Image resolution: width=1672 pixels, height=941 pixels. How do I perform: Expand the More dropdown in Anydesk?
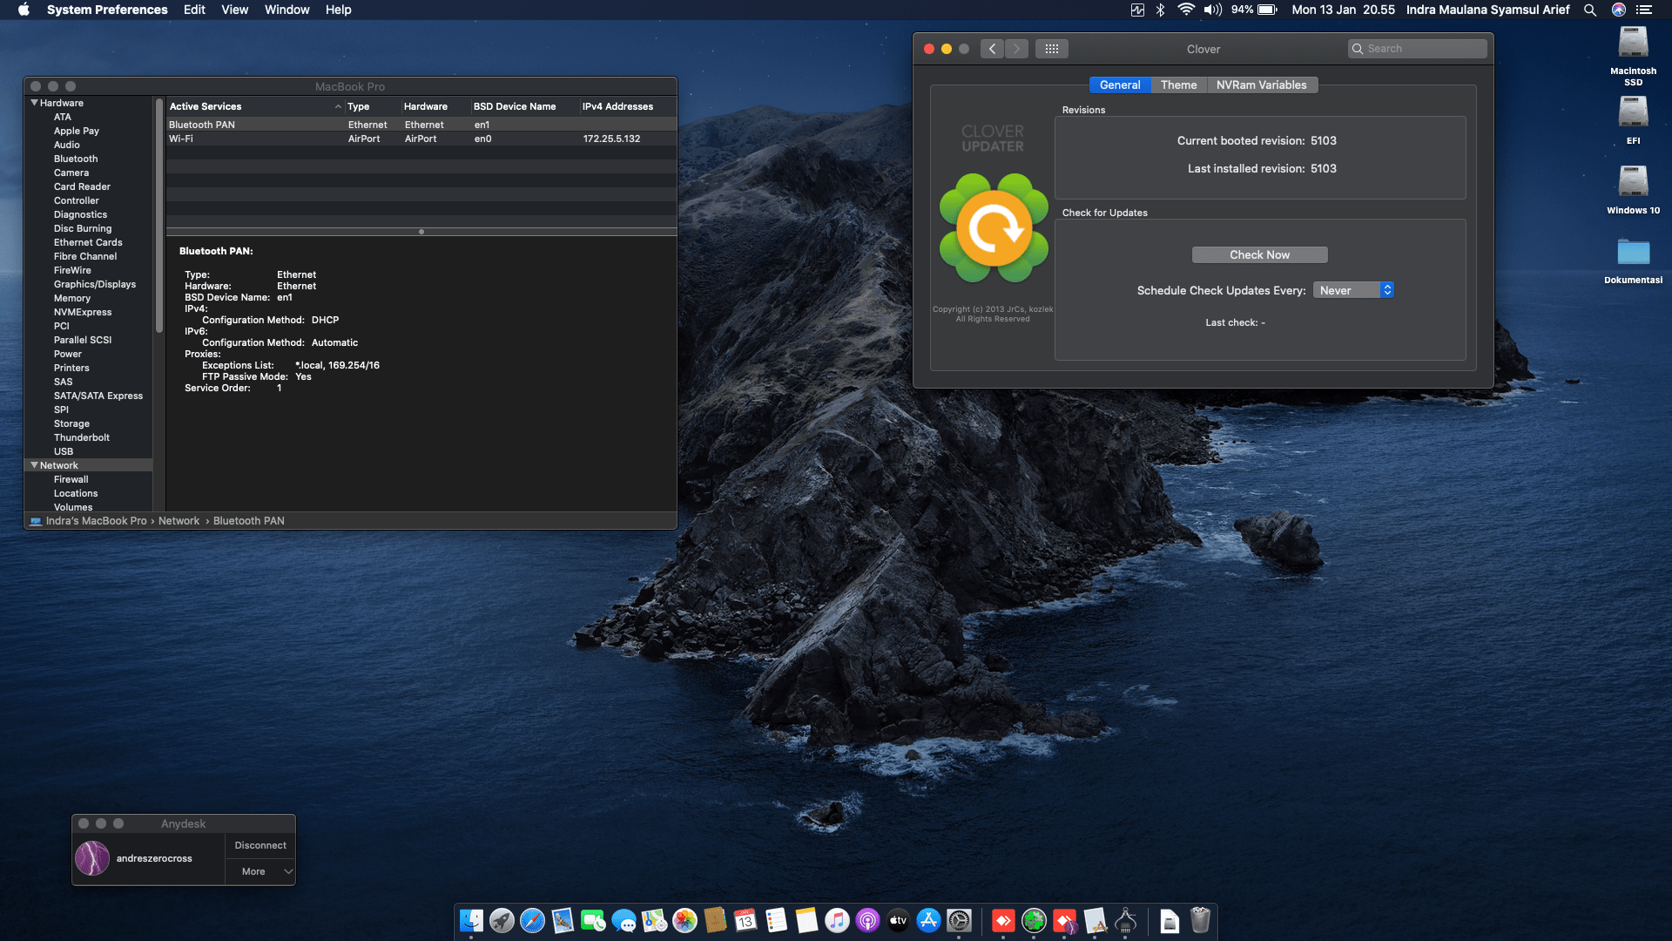point(260,871)
